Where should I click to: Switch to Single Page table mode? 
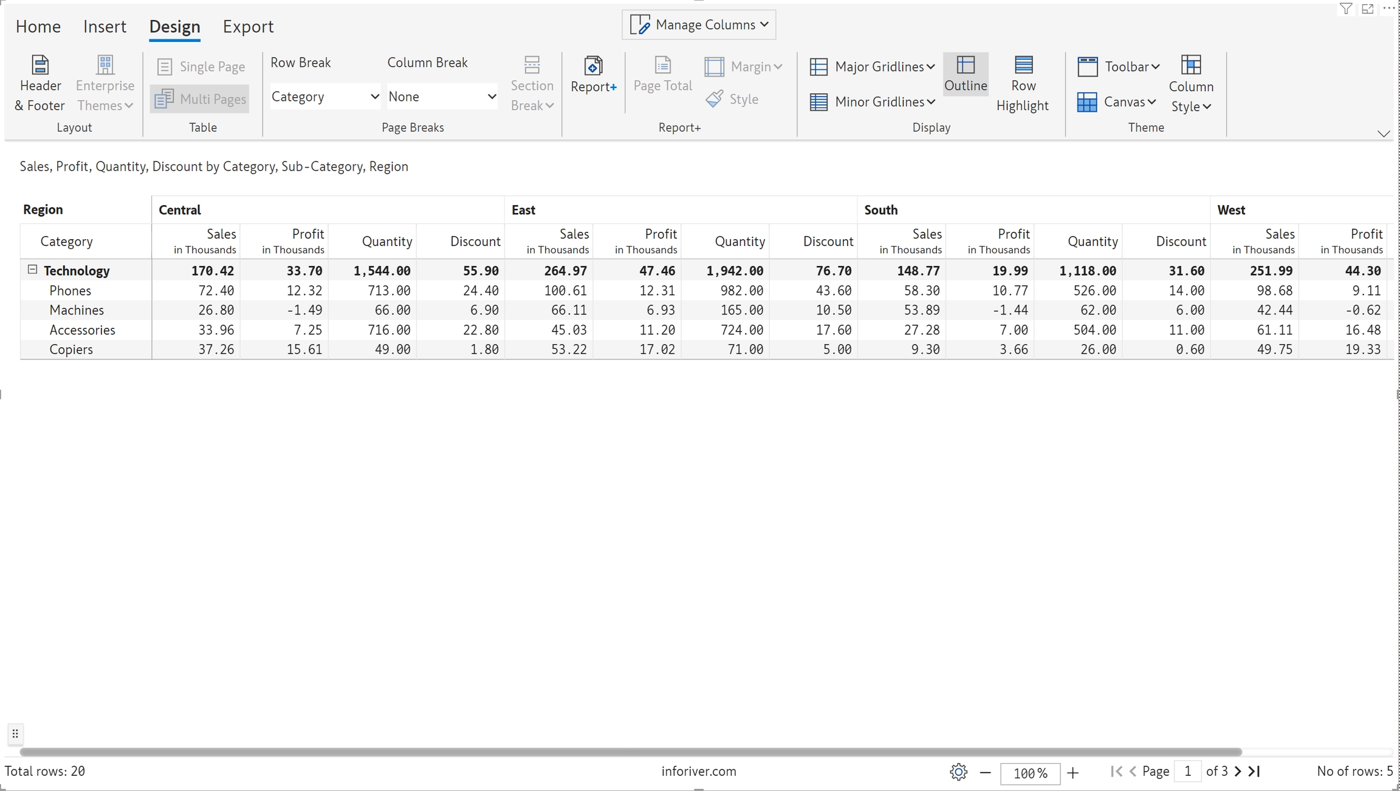coord(201,67)
